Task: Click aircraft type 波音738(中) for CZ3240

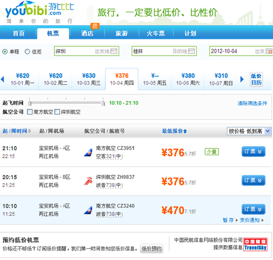Action: click(x=110, y=214)
